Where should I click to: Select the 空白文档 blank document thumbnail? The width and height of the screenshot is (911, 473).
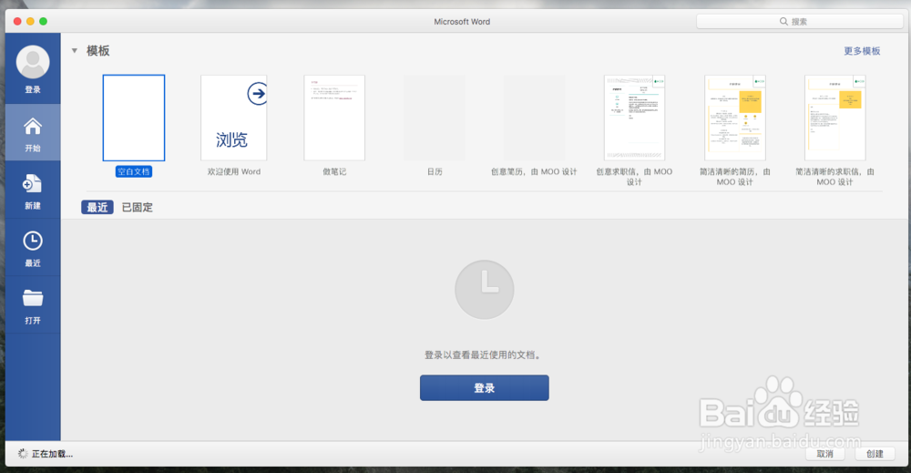[134, 118]
